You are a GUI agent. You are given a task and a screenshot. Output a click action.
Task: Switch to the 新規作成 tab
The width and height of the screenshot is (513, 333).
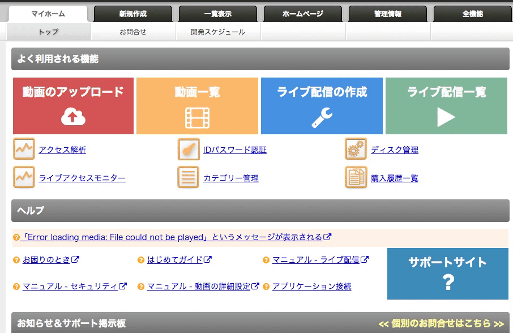click(132, 14)
